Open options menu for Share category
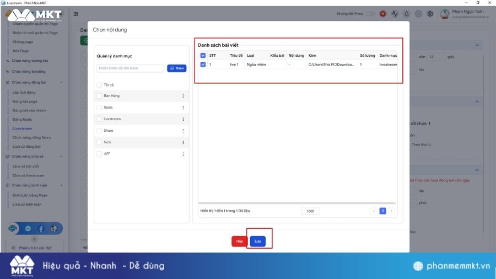The height and width of the screenshot is (279, 496). [183, 131]
